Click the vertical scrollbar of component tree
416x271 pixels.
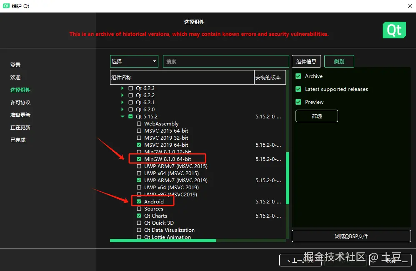click(x=287, y=178)
